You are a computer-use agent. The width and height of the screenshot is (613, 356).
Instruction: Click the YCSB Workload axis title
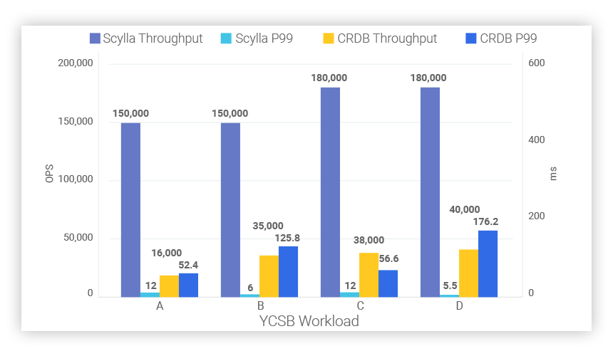[x=309, y=321]
